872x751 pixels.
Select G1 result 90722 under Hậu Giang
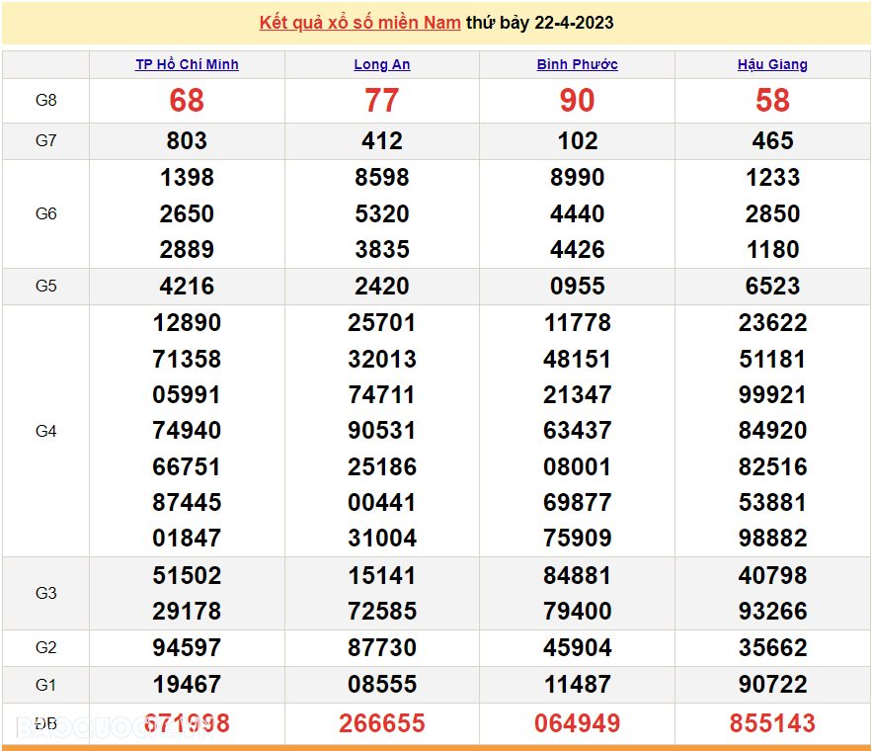coord(772,684)
